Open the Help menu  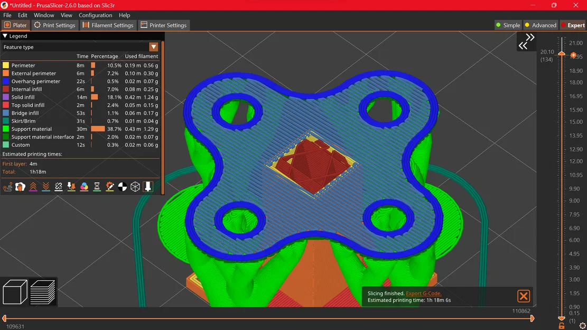(x=124, y=15)
